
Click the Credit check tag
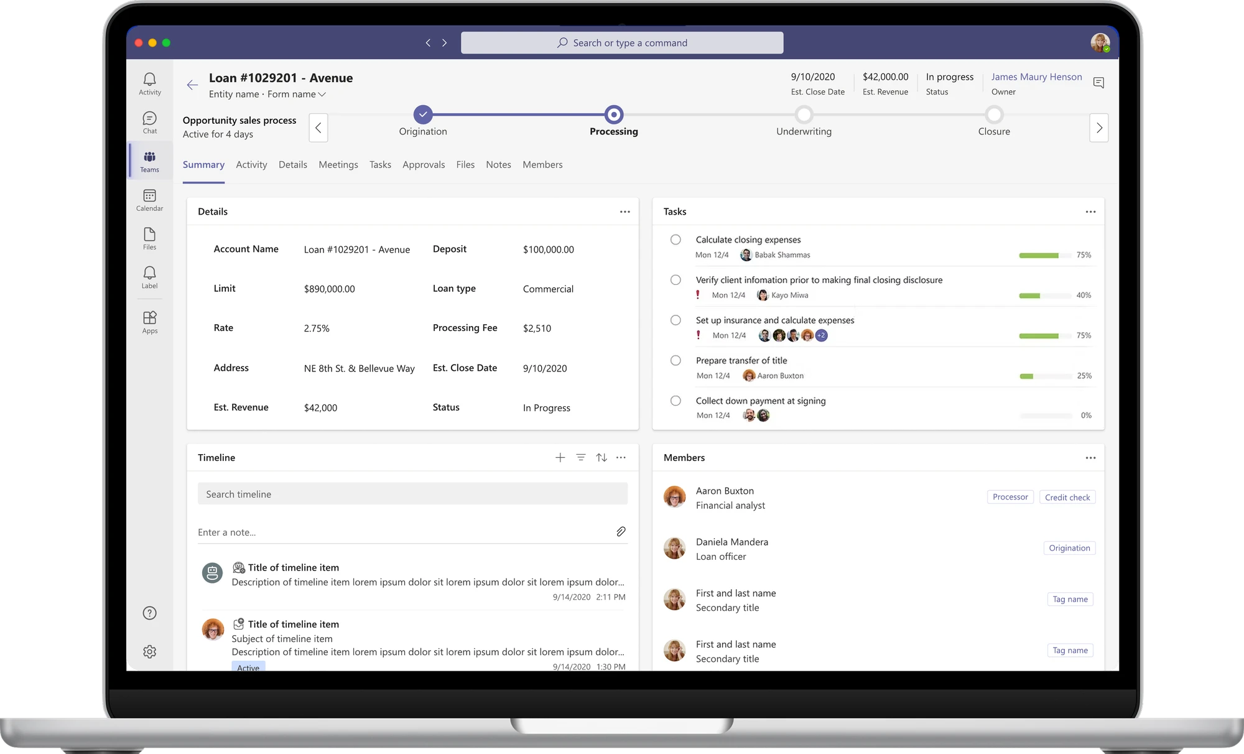click(1067, 497)
